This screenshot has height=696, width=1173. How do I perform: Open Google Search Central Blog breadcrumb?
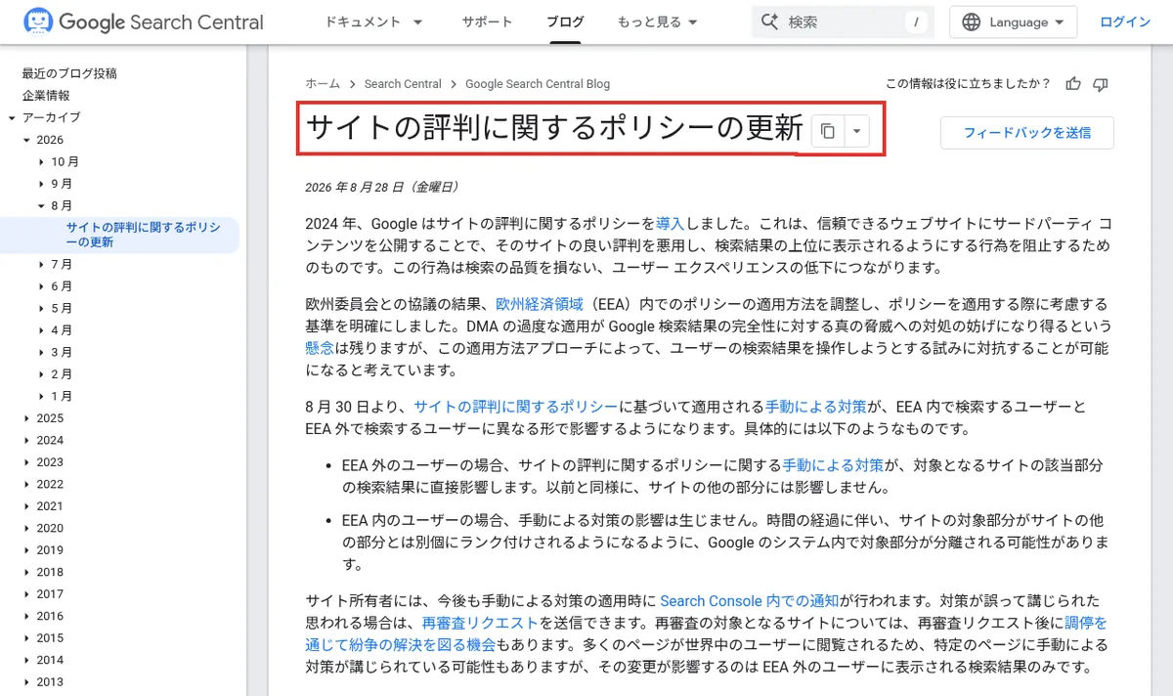point(538,84)
